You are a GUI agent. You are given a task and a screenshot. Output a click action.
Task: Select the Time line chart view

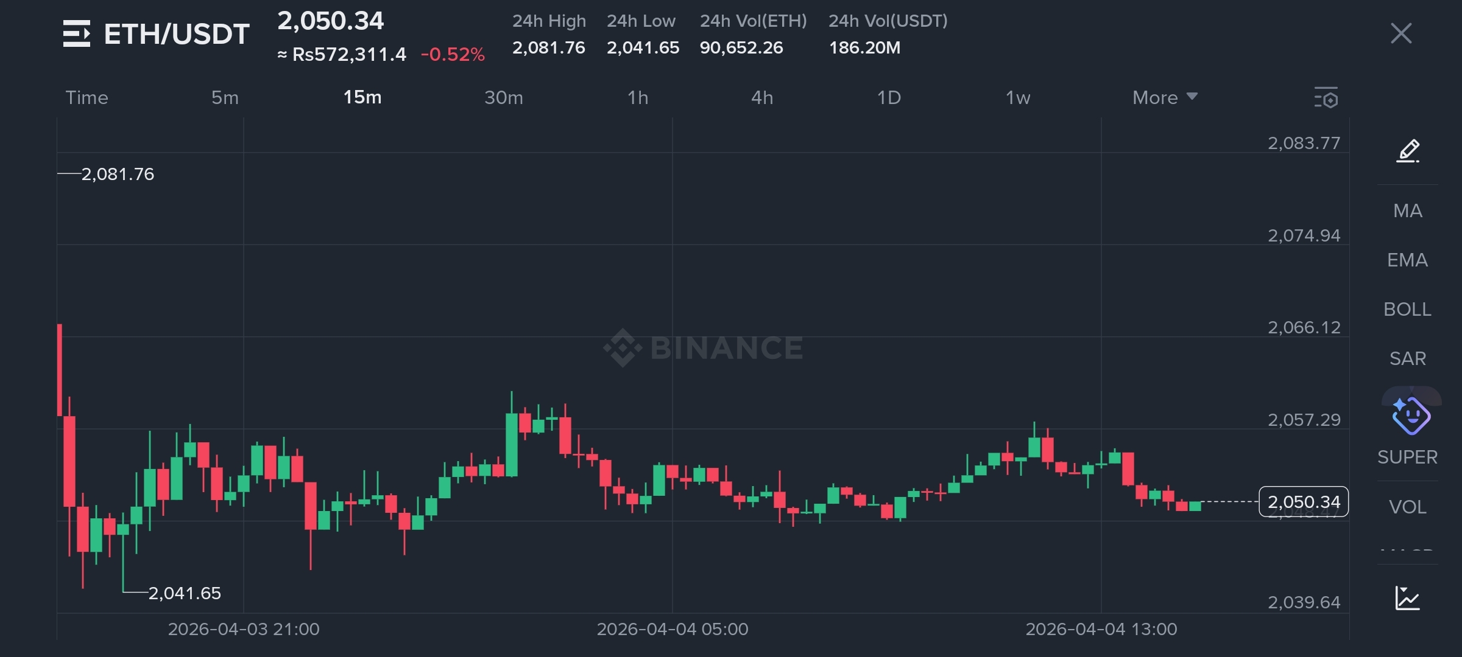click(x=87, y=98)
